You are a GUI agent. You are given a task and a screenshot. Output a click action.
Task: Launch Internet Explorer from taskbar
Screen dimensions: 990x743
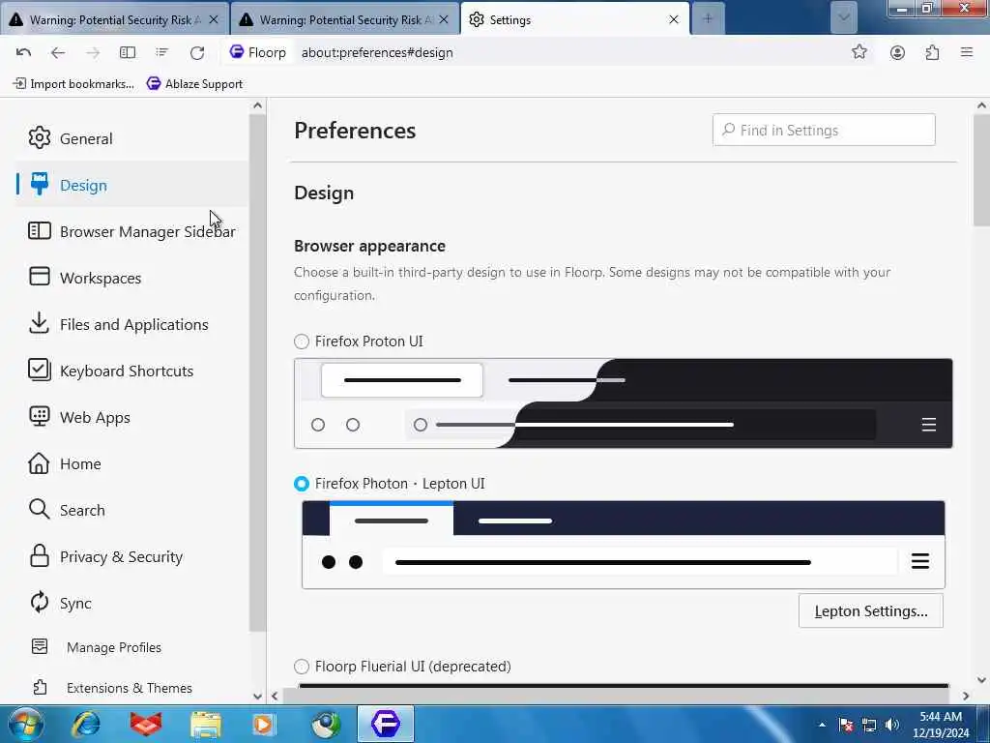[x=86, y=724]
